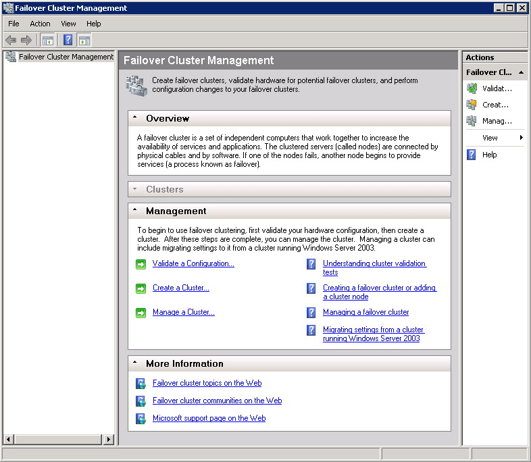Open Managing a failover cluster link

pyautogui.click(x=365, y=313)
